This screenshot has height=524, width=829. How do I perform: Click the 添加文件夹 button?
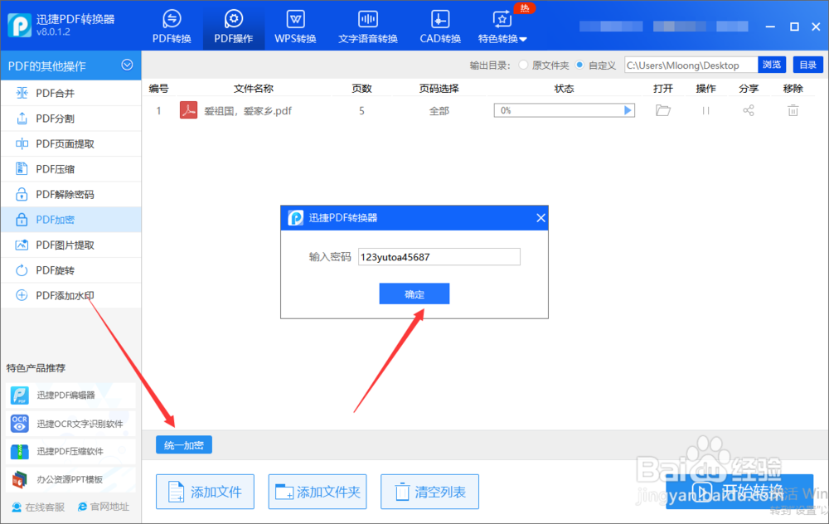(318, 492)
